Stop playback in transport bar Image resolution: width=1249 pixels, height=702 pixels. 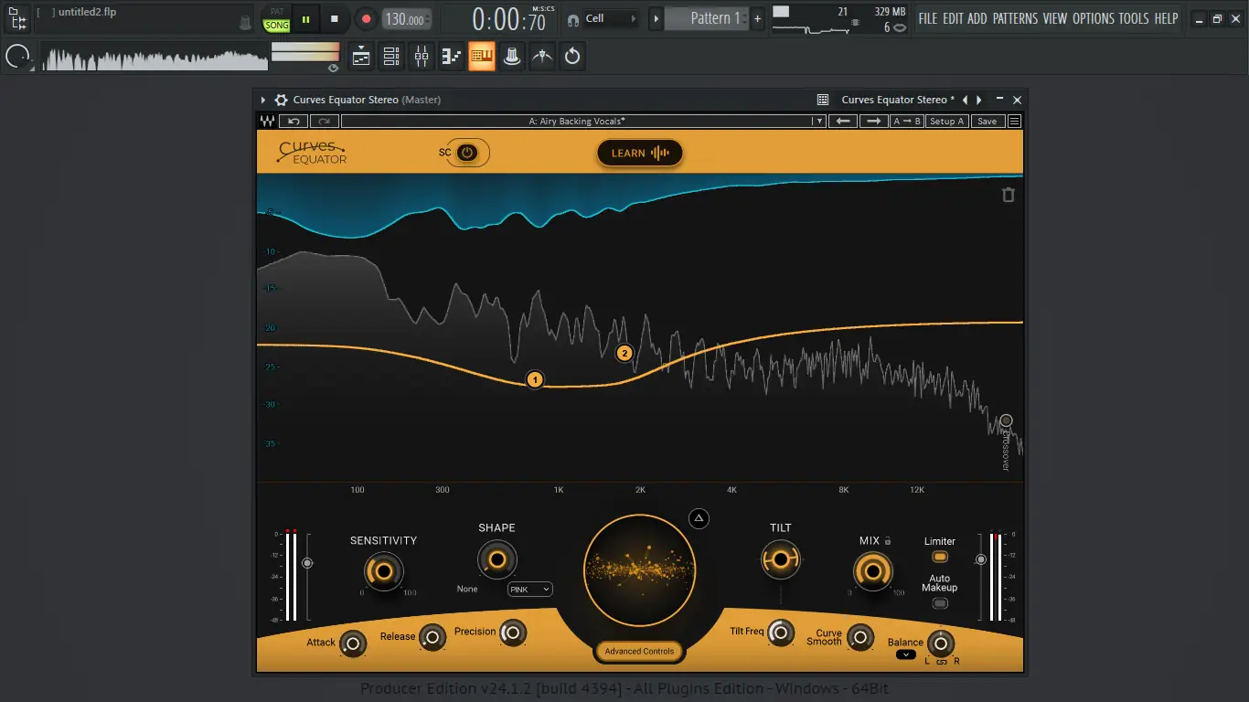(x=335, y=18)
